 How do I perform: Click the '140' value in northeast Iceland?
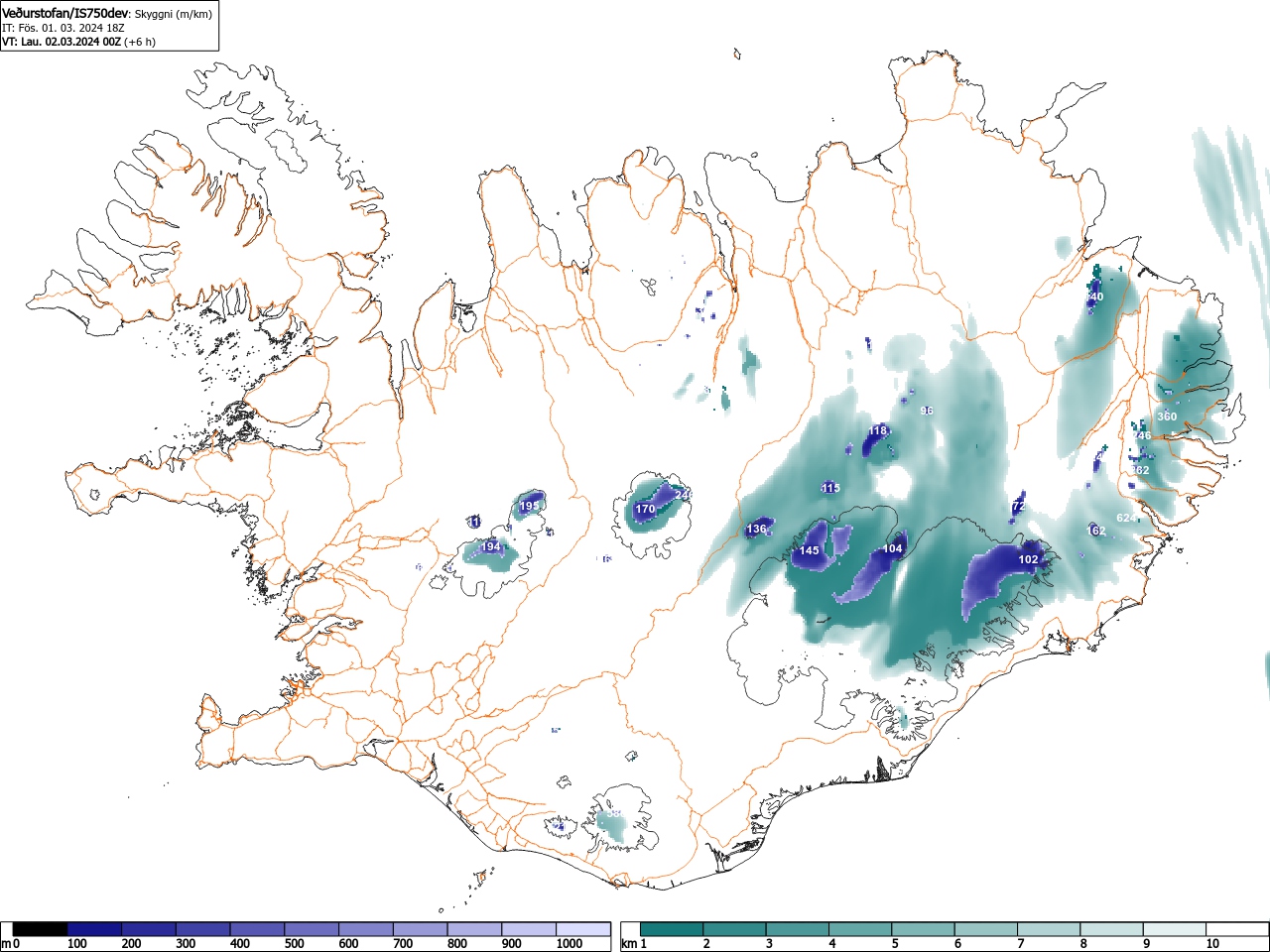[x=1094, y=297]
